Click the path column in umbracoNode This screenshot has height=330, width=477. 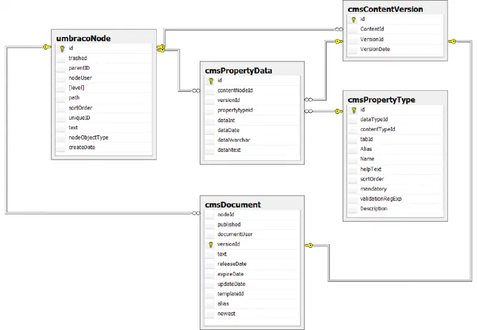[x=104, y=98]
